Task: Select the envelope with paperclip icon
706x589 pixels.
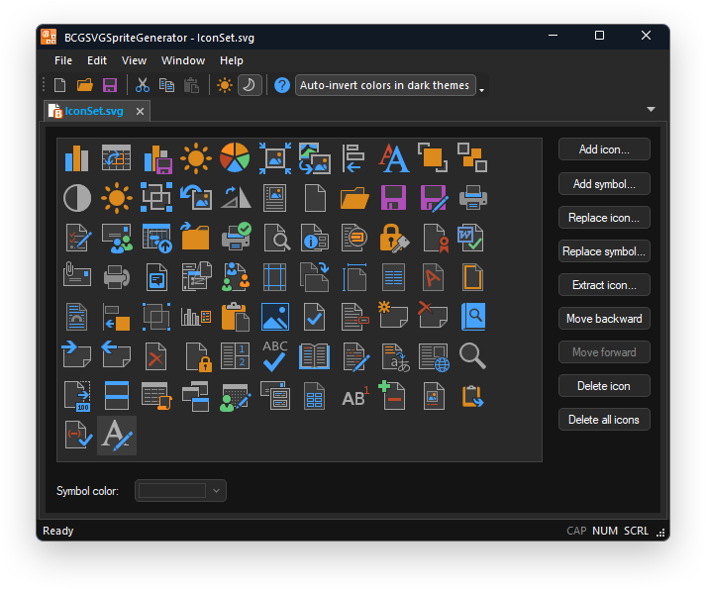Action: point(76,274)
